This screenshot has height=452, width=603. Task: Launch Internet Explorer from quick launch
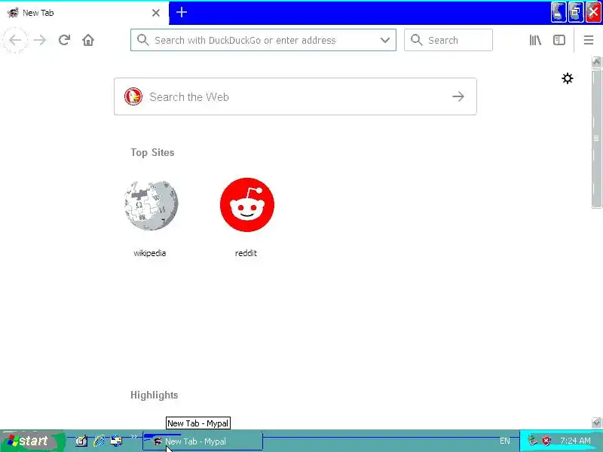point(99,441)
